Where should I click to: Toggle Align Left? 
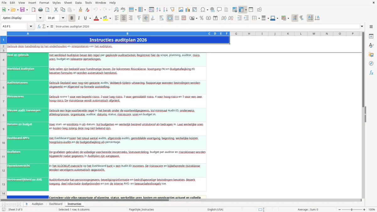point(117,18)
